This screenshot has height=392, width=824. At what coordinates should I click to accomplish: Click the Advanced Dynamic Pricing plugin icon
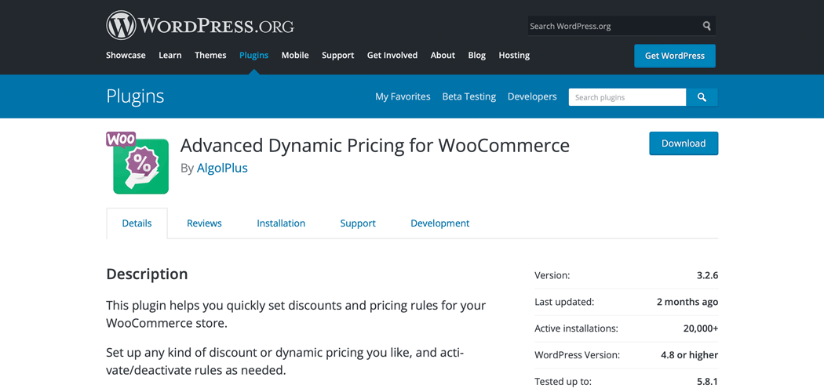coord(137,162)
